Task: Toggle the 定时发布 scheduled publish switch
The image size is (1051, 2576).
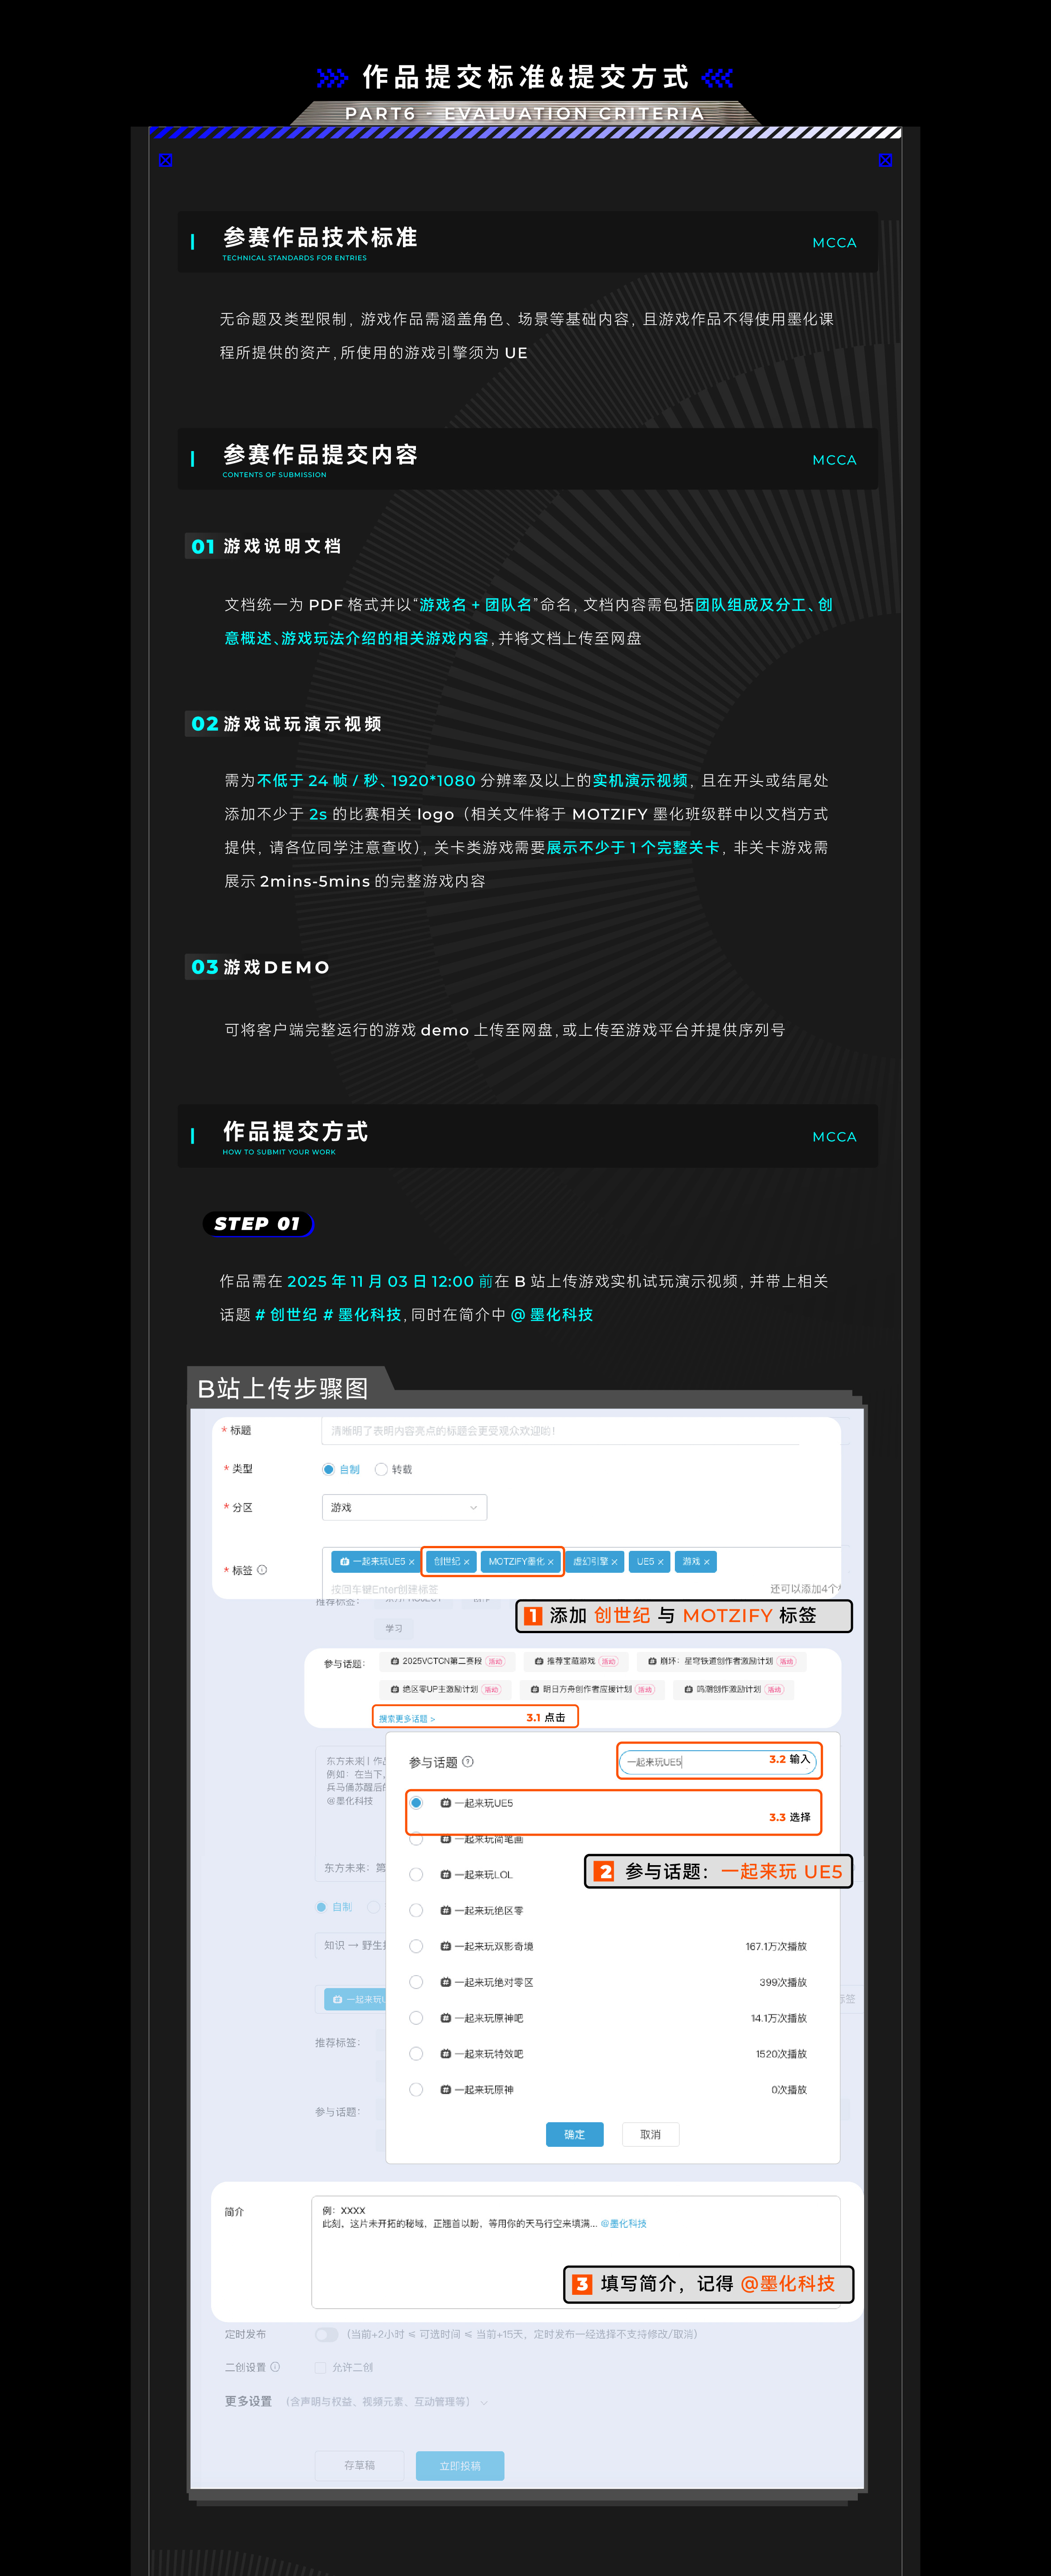Action: (326, 2334)
